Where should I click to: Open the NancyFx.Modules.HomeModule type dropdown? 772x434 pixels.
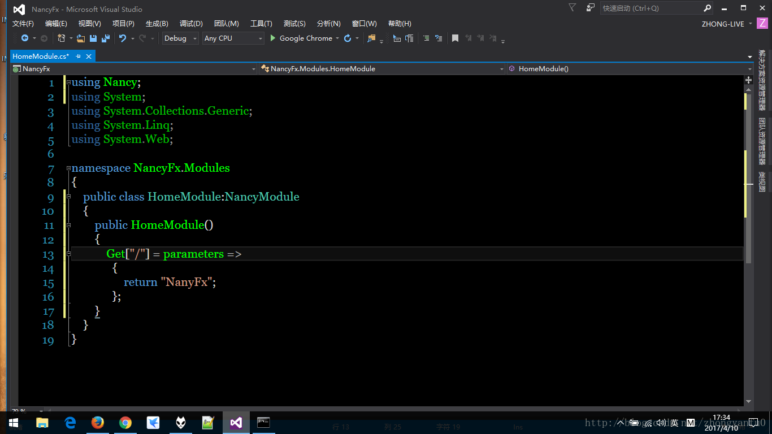click(x=382, y=69)
